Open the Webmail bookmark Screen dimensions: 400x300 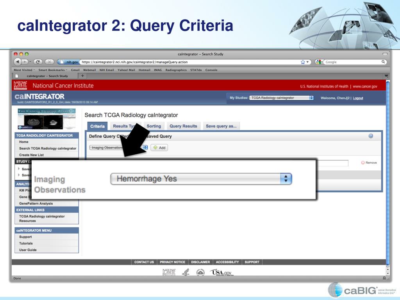[89, 70]
